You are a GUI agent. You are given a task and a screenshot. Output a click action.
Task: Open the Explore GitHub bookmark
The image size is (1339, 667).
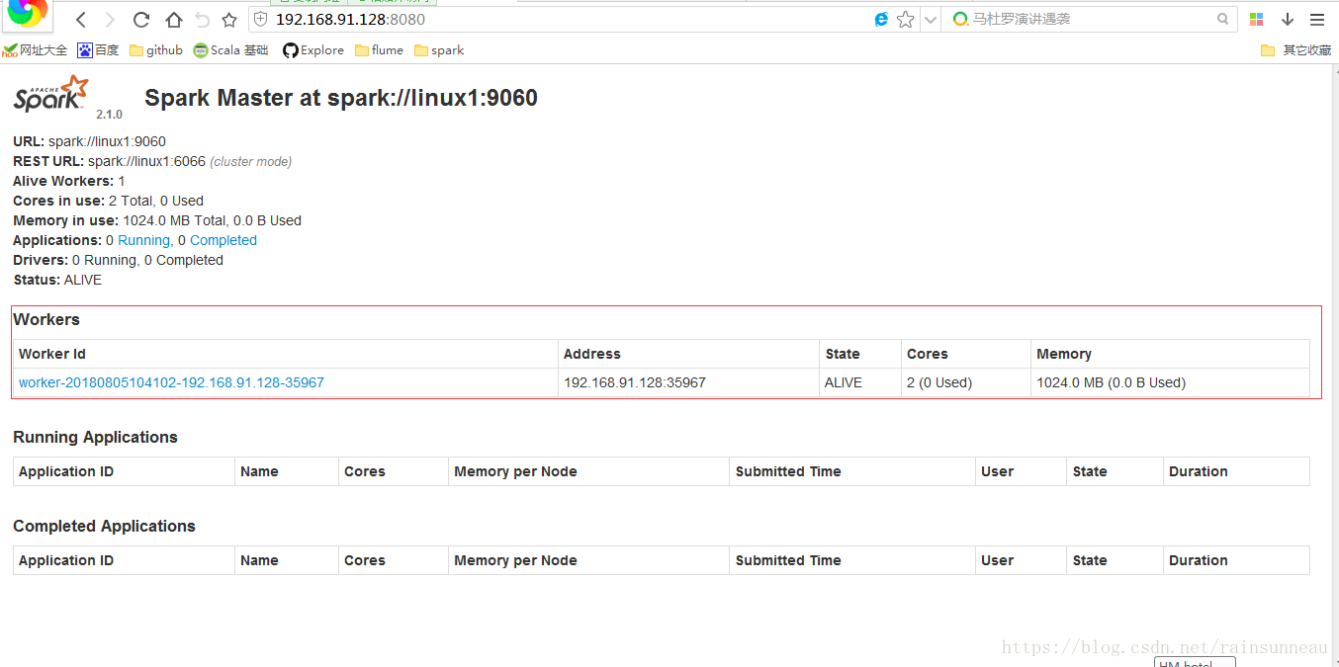point(313,50)
